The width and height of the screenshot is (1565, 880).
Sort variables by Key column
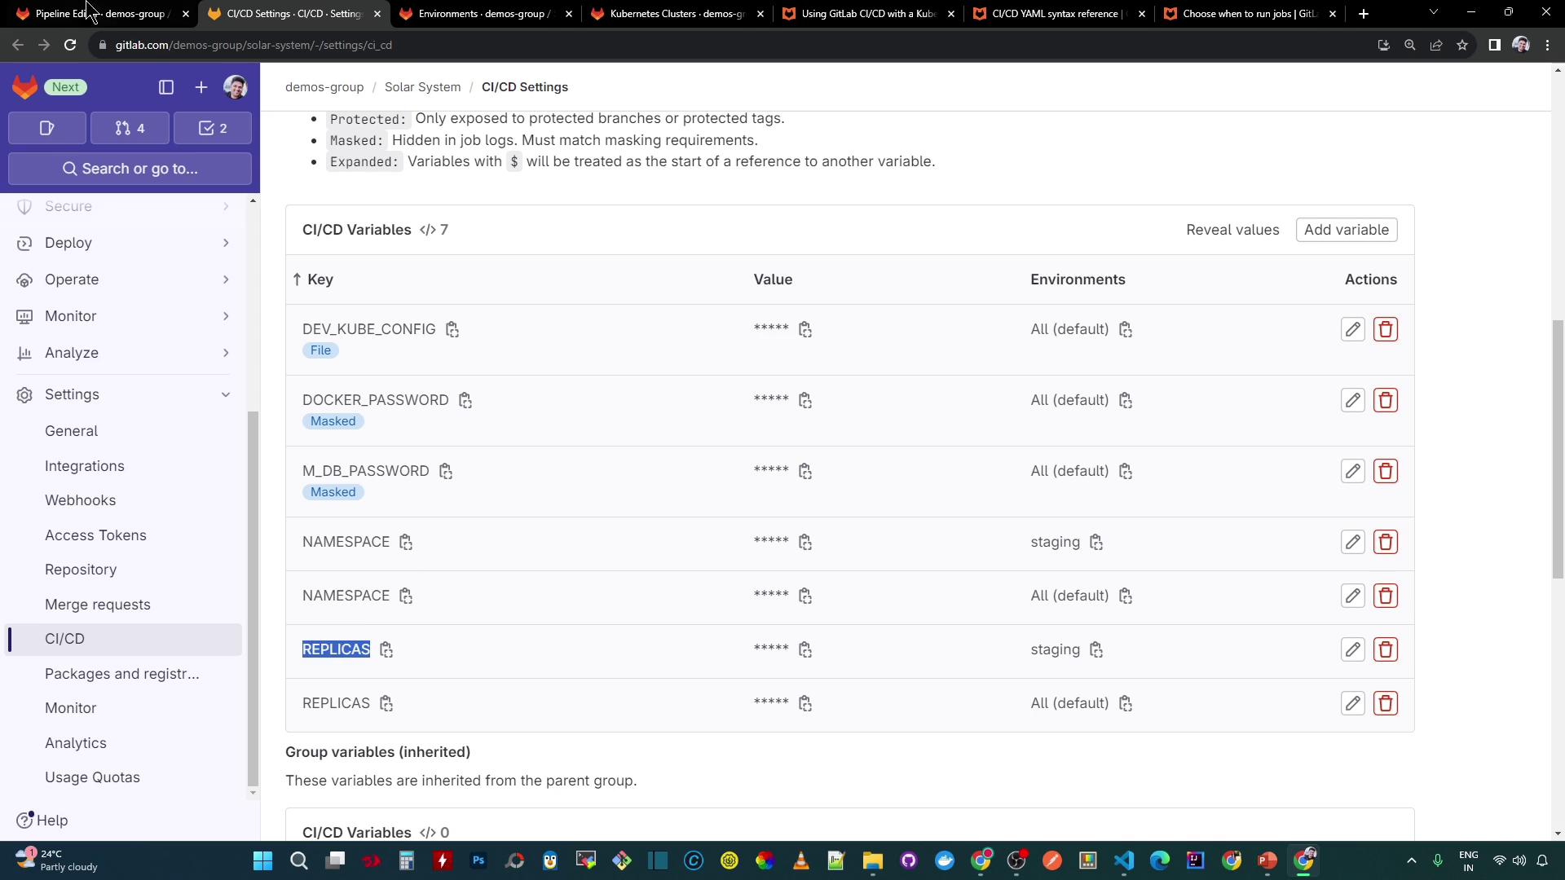[x=320, y=279]
